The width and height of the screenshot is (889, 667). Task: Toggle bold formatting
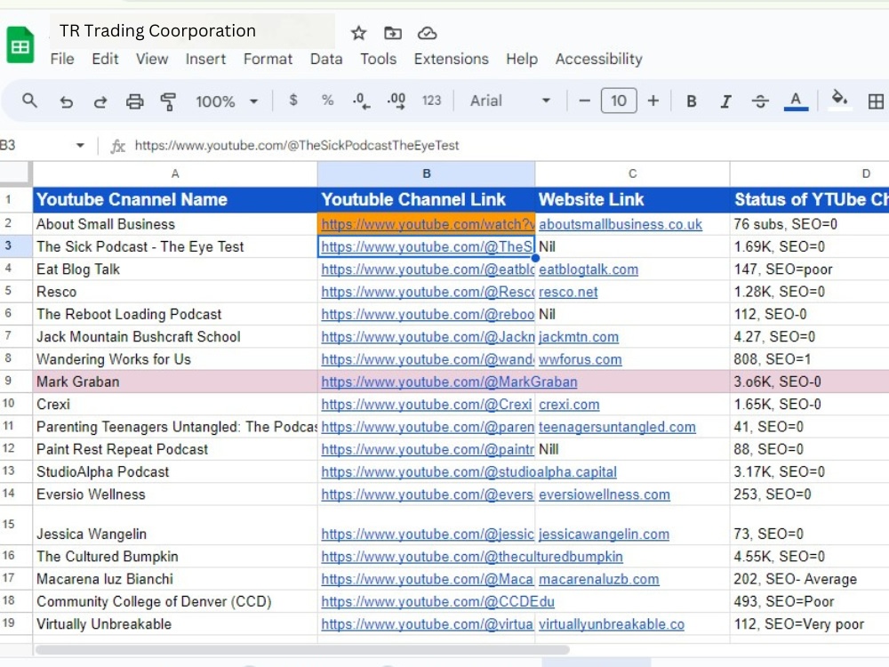coord(691,101)
